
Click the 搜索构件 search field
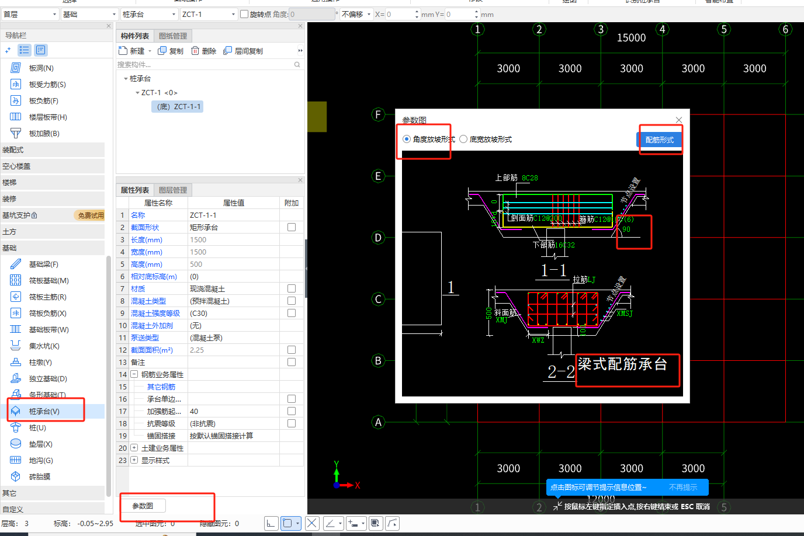[x=205, y=65]
